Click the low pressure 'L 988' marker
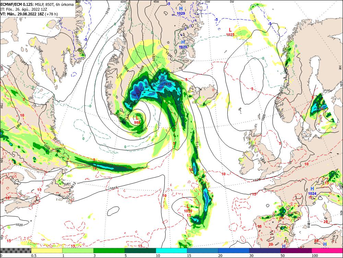This screenshot has height=258, width=343. click(x=137, y=120)
